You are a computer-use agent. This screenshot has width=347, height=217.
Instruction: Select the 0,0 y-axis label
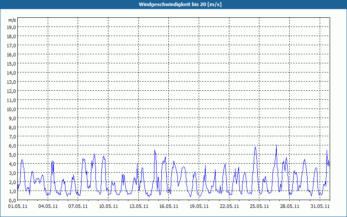pos(13,201)
